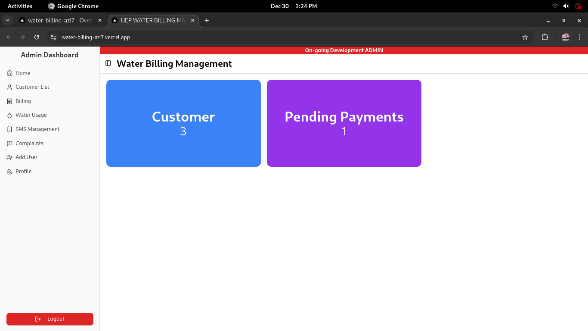
Task: Click the Customer List person icon
Action: (9, 87)
